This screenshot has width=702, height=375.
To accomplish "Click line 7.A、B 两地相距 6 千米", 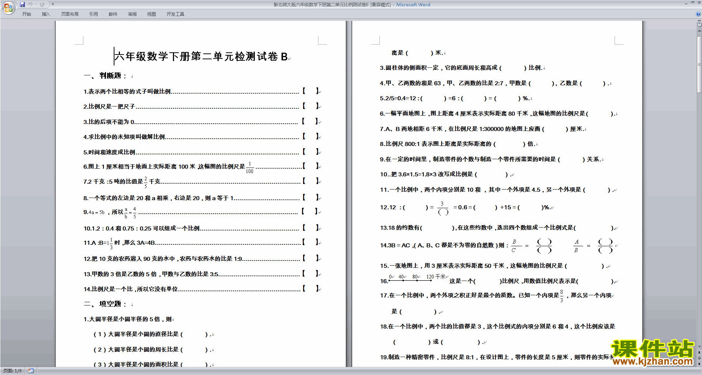I will click(x=483, y=129).
